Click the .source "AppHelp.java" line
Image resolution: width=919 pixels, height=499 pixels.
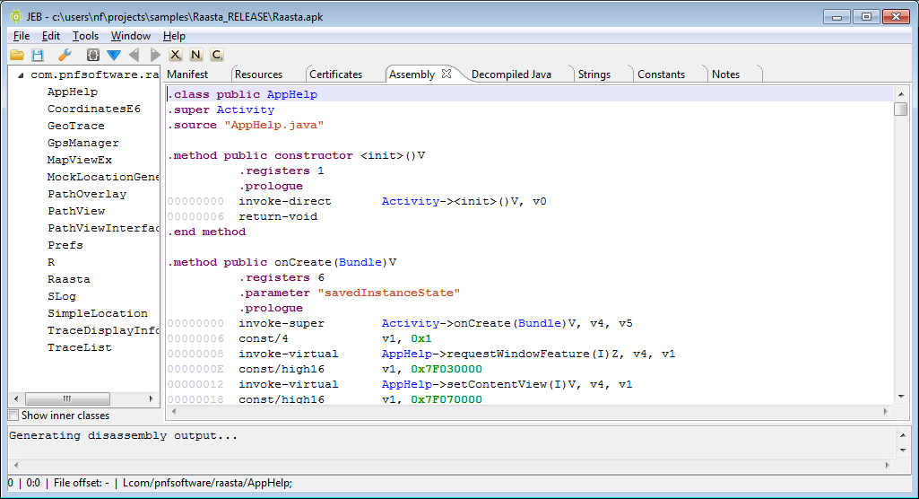click(247, 125)
